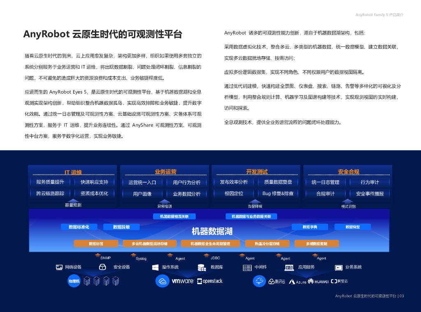Click the 数据字典 blue tag

coord(310,227)
